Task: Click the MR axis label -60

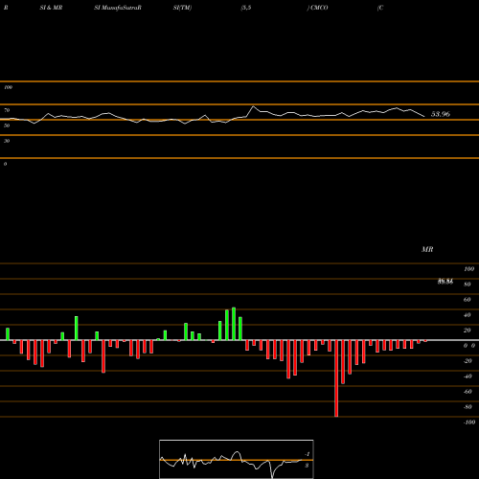Action: (468, 392)
